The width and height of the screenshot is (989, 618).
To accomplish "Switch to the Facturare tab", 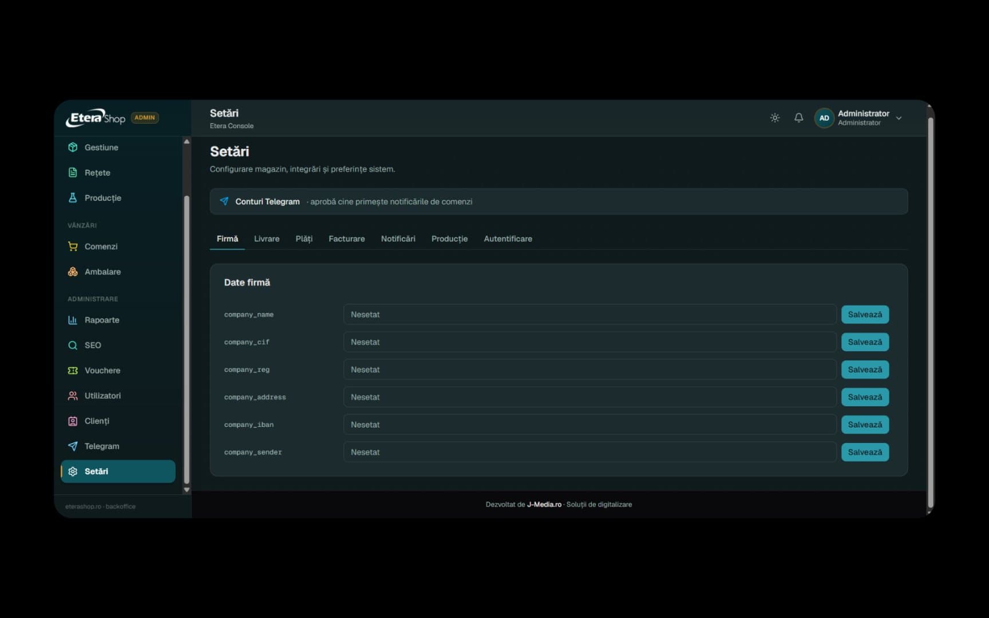I will [346, 239].
